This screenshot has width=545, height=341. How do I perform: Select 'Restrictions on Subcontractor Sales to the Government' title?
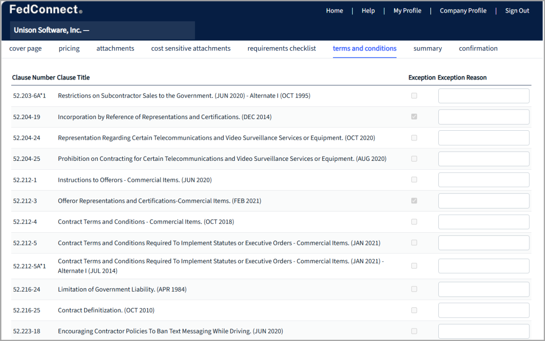(x=184, y=96)
